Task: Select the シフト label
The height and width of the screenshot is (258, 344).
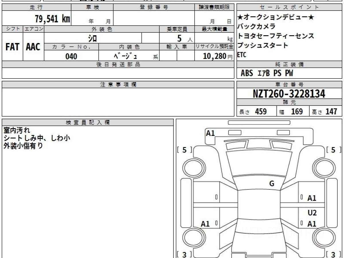Action: coord(12,29)
